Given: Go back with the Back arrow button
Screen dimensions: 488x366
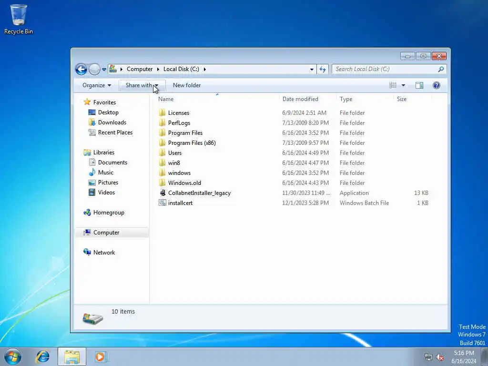Looking at the screenshot, I should pyautogui.click(x=81, y=69).
